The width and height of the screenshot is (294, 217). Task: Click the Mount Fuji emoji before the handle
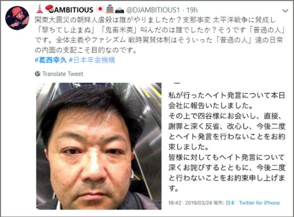click(x=119, y=10)
